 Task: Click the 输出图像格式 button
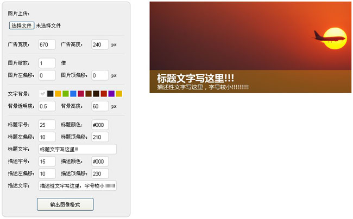[x=65, y=204]
